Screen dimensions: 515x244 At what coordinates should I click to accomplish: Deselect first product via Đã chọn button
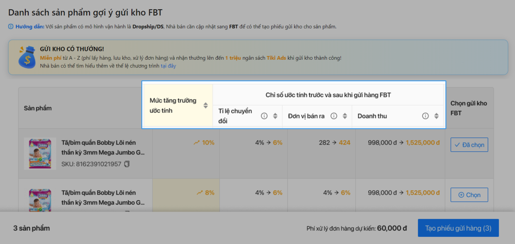(x=469, y=145)
